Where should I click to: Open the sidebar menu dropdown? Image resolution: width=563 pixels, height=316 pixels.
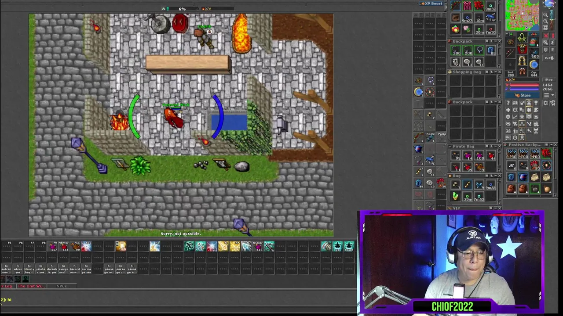(x=549, y=95)
